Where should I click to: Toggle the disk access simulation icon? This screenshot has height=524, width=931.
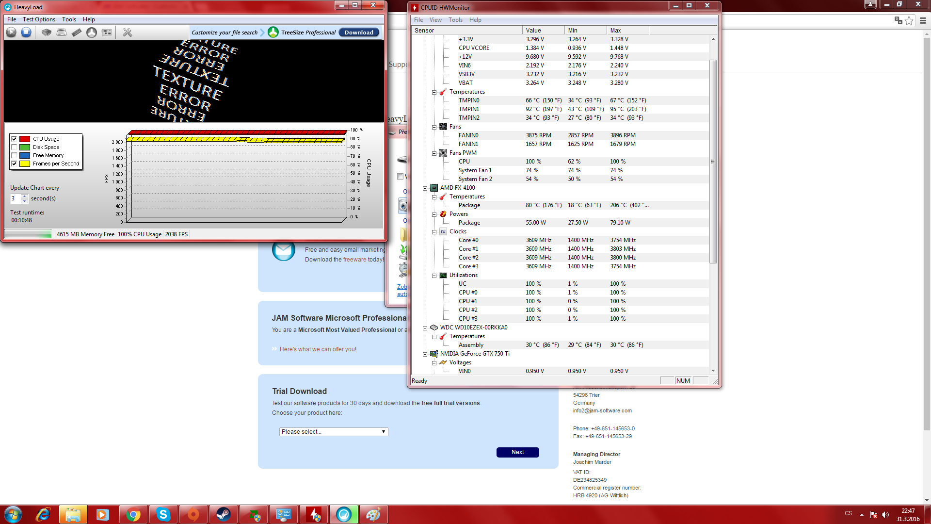(92, 32)
